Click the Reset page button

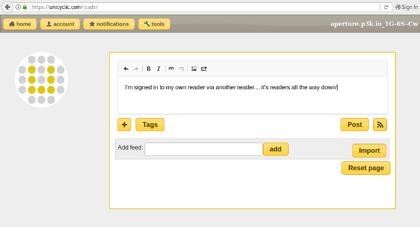coord(366,168)
